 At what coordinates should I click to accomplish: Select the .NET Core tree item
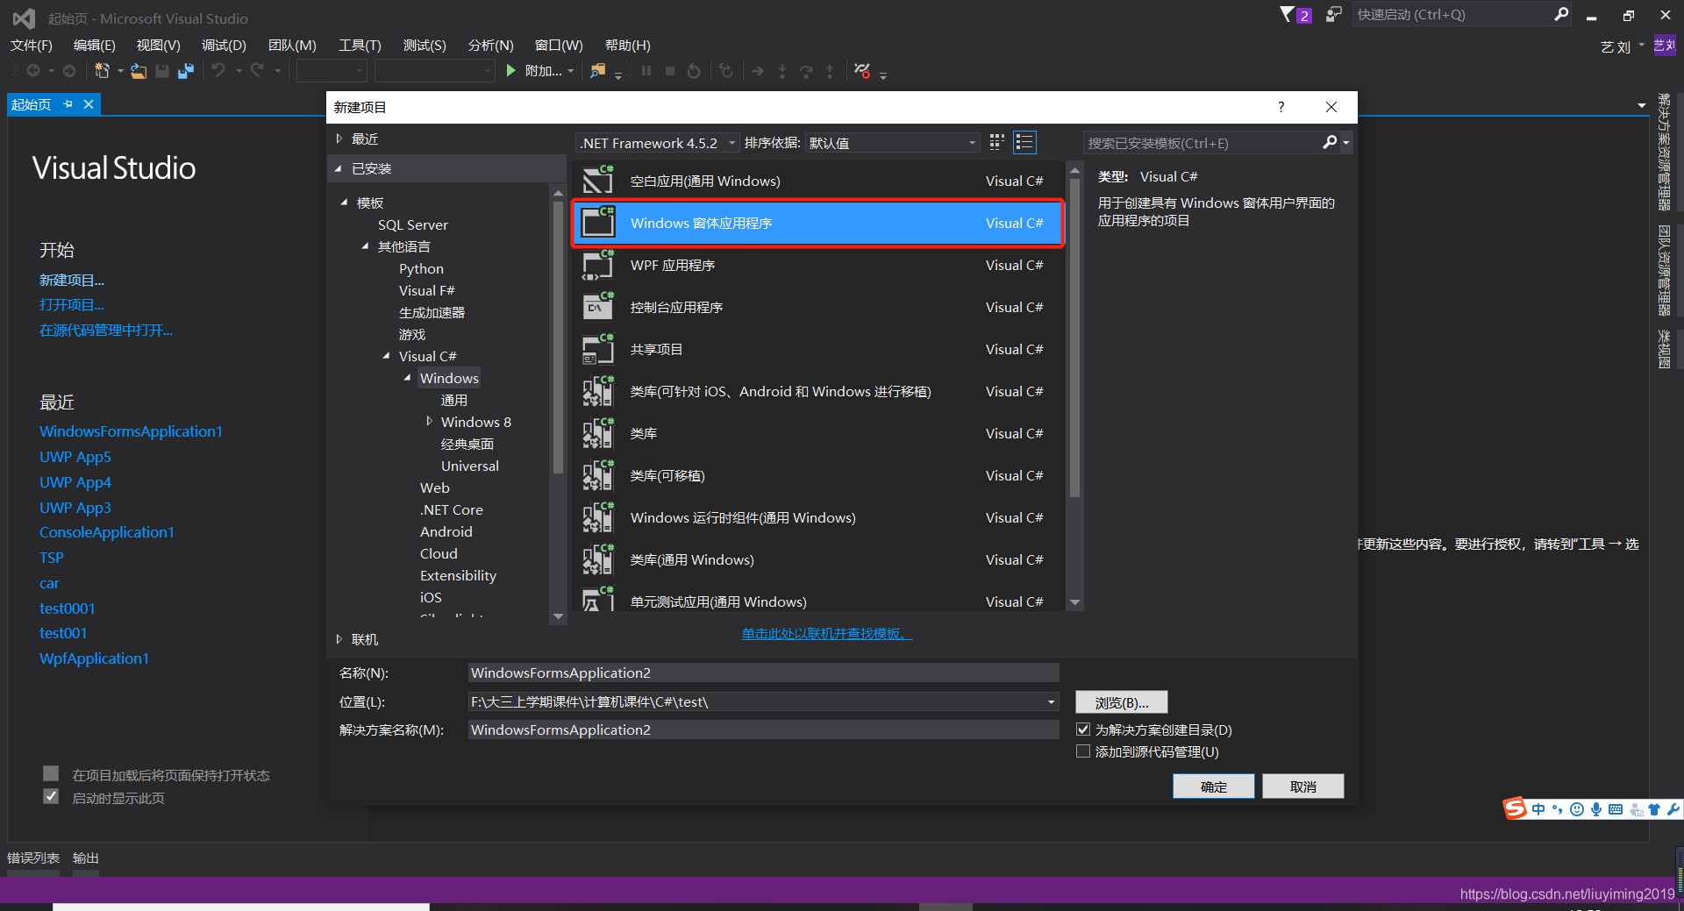point(452,509)
